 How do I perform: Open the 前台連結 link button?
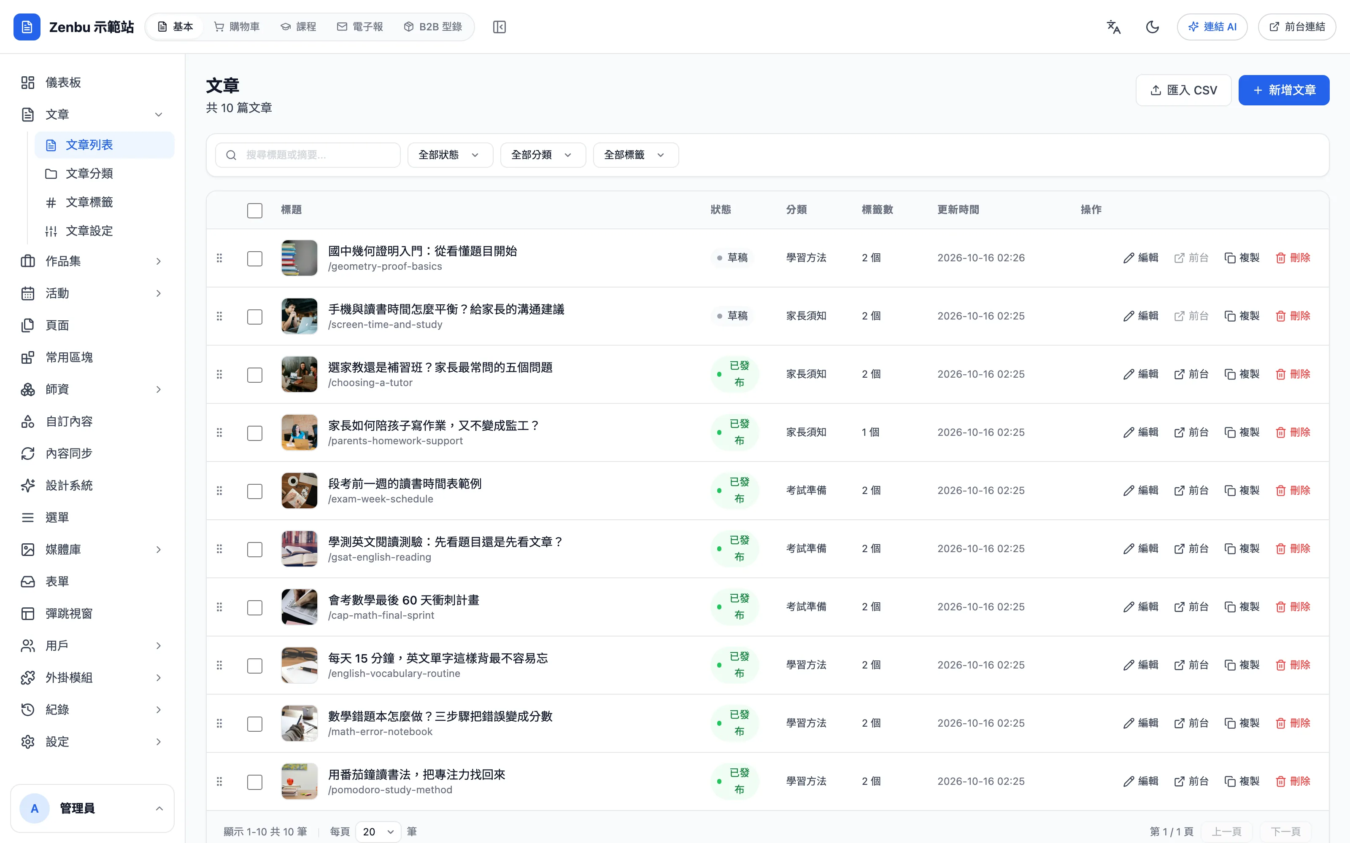pyautogui.click(x=1296, y=27)
